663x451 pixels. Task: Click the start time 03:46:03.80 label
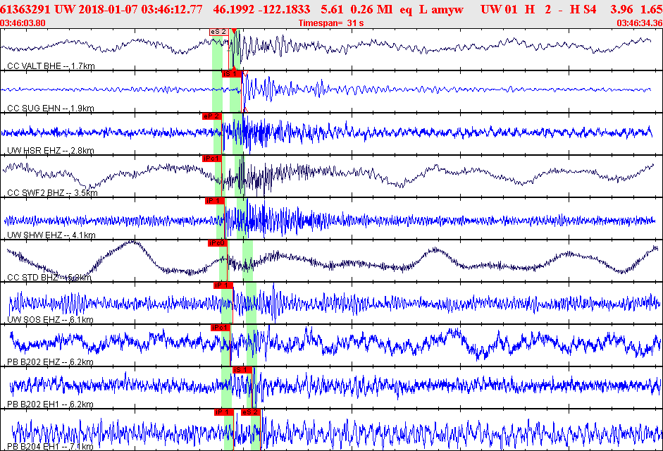point(23,23)
